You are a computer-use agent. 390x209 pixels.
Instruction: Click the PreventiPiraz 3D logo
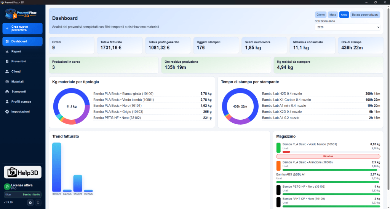tap(21, 14)
